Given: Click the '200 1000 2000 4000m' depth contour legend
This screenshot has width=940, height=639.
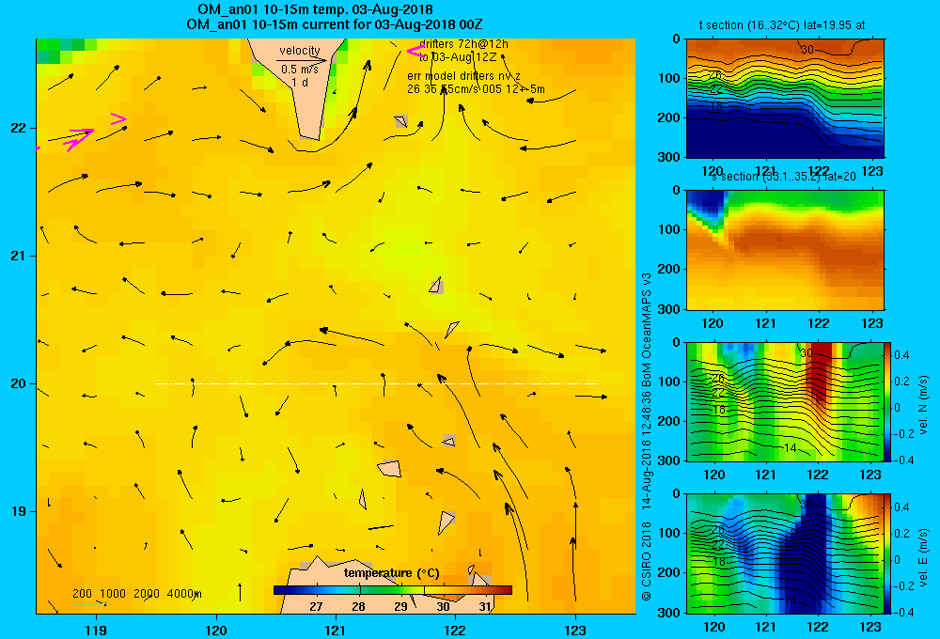Looking at the screenshot, I should tap(136, 594).
